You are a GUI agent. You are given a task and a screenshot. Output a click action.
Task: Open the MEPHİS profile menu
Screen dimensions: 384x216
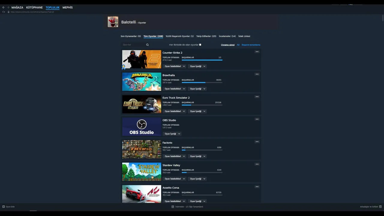67,7
